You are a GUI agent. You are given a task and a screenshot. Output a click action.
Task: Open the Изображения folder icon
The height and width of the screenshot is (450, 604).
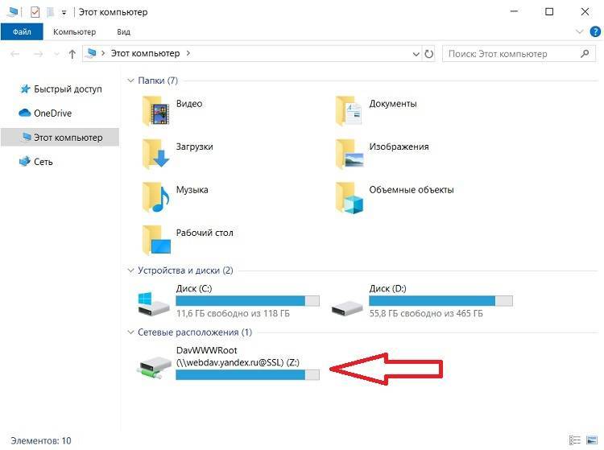350,154
